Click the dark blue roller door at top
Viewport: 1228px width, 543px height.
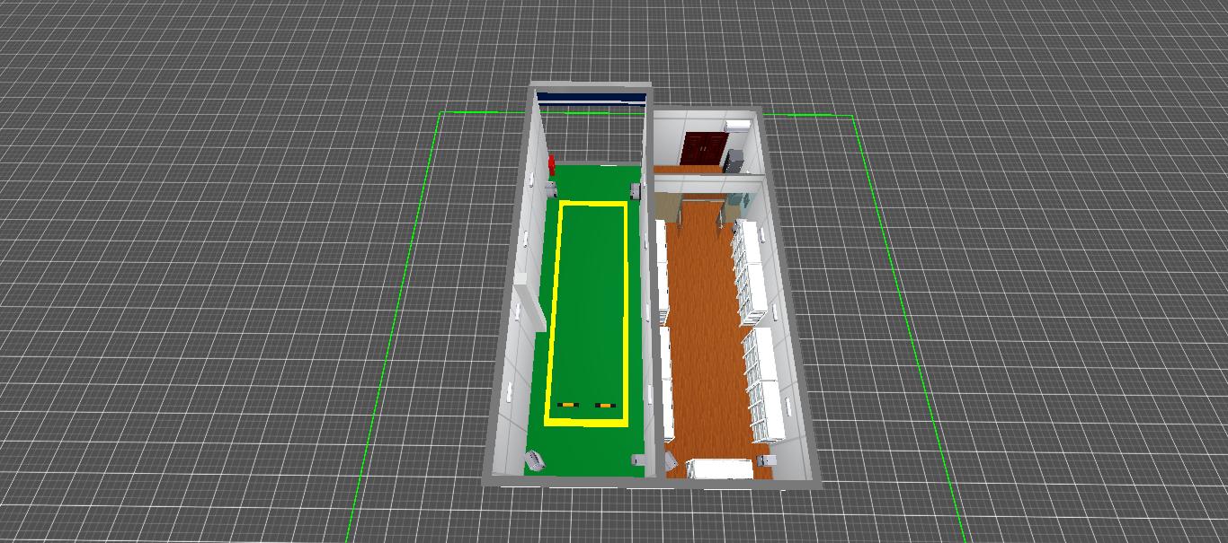pyautogui.click(x=591, y=98)
